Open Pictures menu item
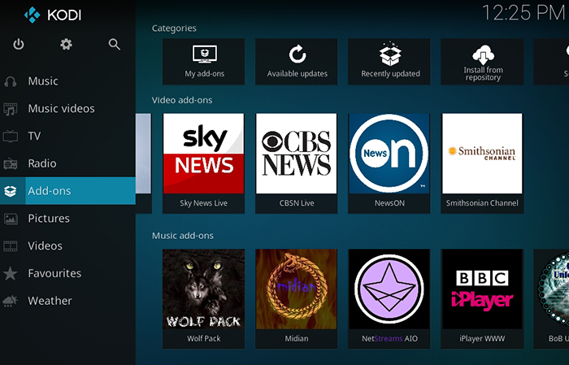The width and height of the screenshot is (569, 365). [x=67, y=219]
